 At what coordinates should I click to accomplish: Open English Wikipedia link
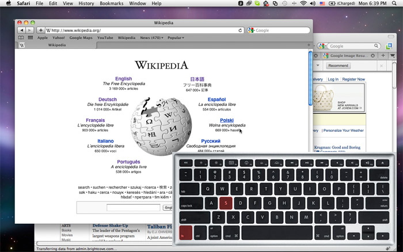(x=123, y=79)
